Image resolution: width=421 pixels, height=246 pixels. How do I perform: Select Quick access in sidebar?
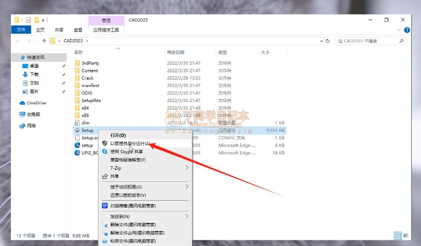coord(36,57)
